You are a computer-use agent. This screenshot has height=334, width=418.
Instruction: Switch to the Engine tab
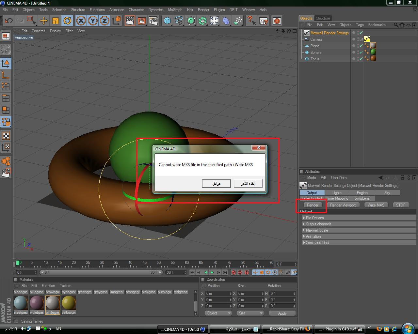362,193
